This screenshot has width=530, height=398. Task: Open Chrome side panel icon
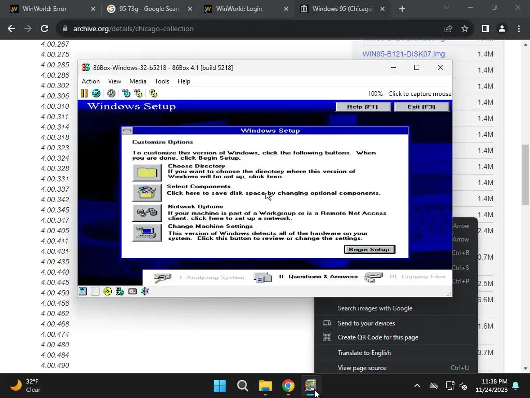(x=485, y=29)
